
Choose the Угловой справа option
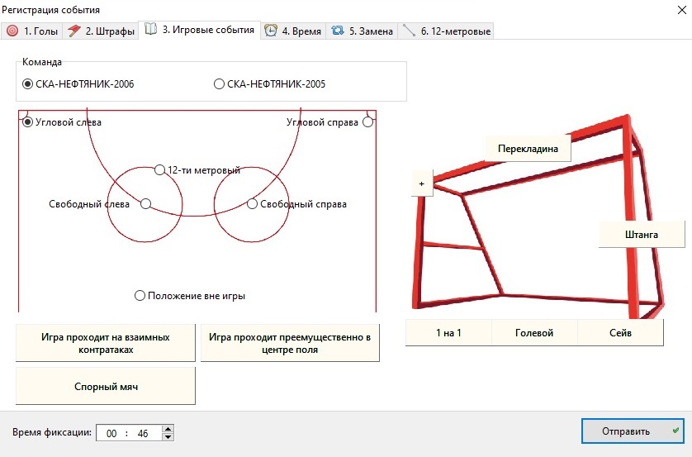[x=329, y=122]
